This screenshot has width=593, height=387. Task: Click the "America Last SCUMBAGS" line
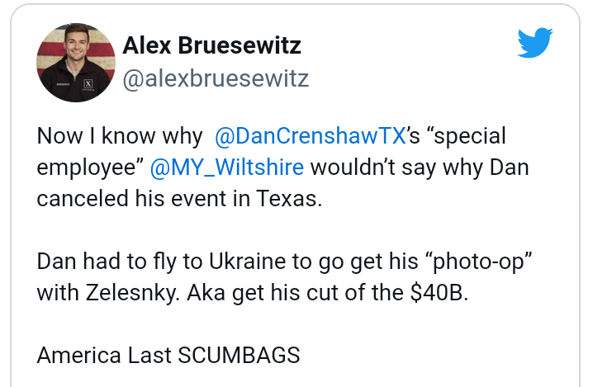(x=168, y=356)
